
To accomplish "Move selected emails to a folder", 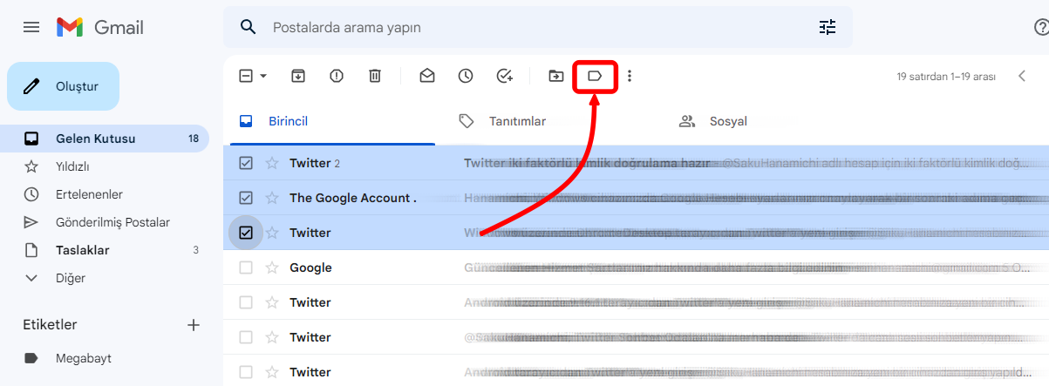I will (556, 76).
